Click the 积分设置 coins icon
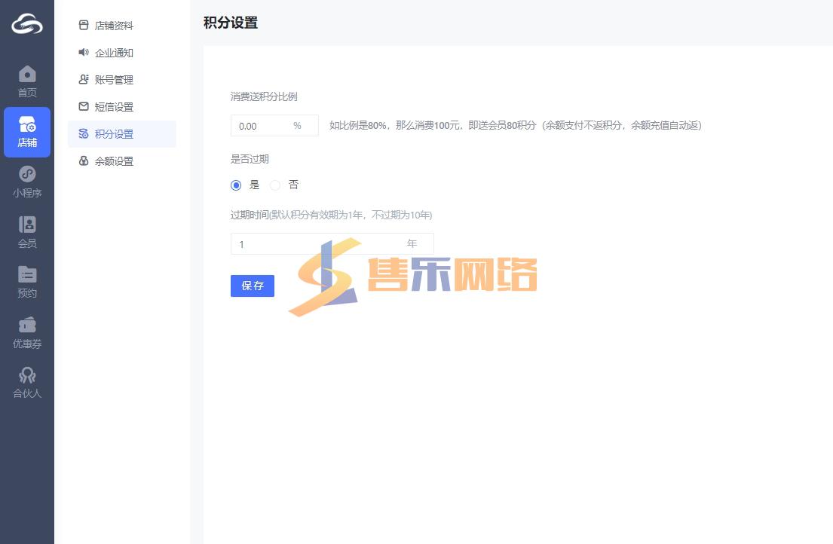Image resolution: width=833 pixels, height=544 pixels. (x=84, y=134)
